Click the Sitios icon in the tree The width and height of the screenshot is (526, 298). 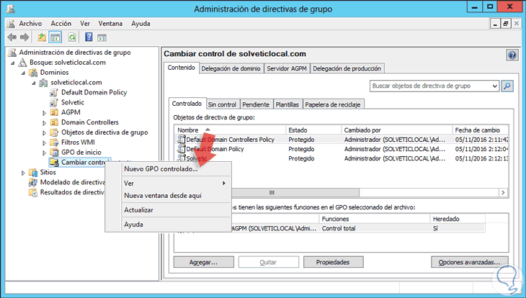click(x=33, y=173)
